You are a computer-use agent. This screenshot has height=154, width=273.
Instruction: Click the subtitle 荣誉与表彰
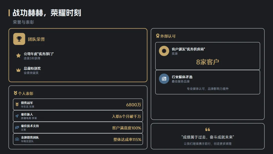[24, 22]
